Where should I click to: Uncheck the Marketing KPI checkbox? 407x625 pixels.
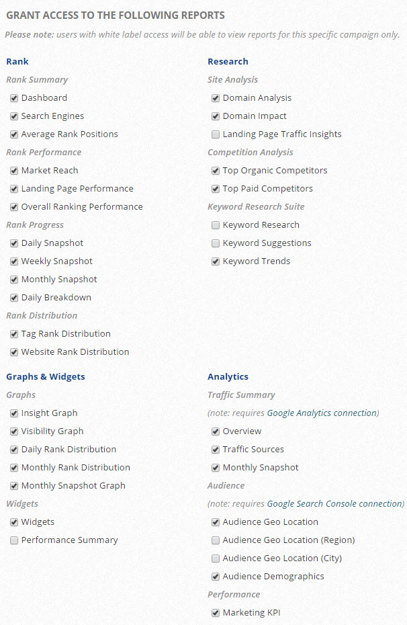click(216, 613)
